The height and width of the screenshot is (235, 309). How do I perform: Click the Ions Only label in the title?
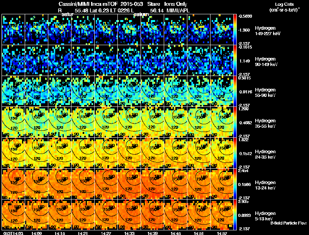176,4
